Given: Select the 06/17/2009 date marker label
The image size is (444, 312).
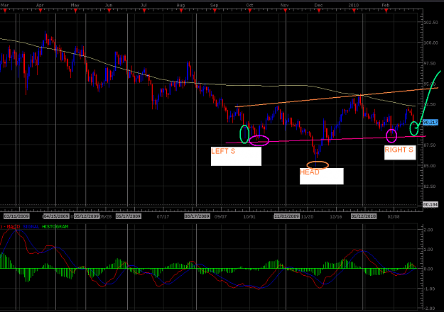Looking at the screenshot, I should [x=129, y=216].
